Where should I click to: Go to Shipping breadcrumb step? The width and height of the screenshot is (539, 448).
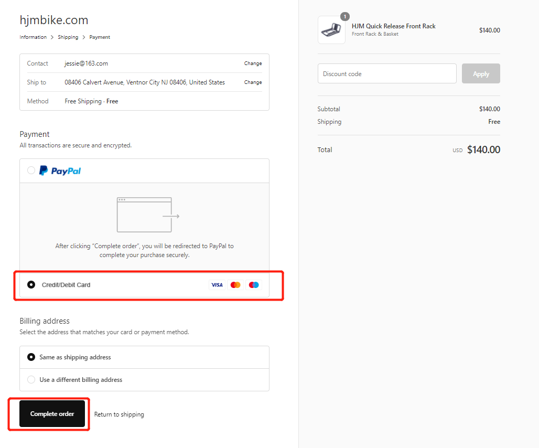coord(68,37)
